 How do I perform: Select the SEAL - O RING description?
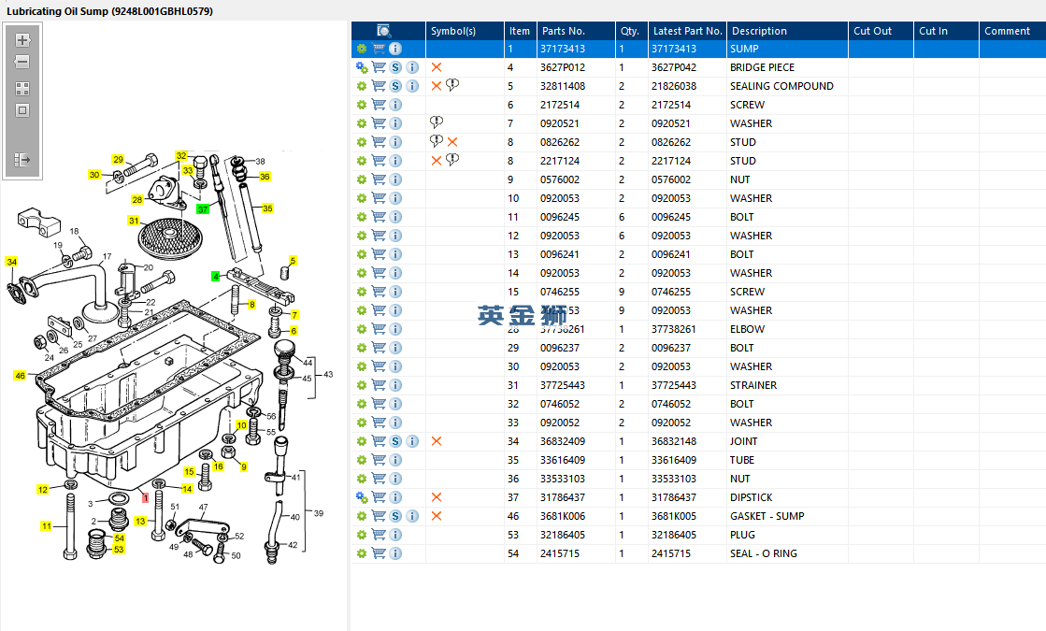[787, 553]
